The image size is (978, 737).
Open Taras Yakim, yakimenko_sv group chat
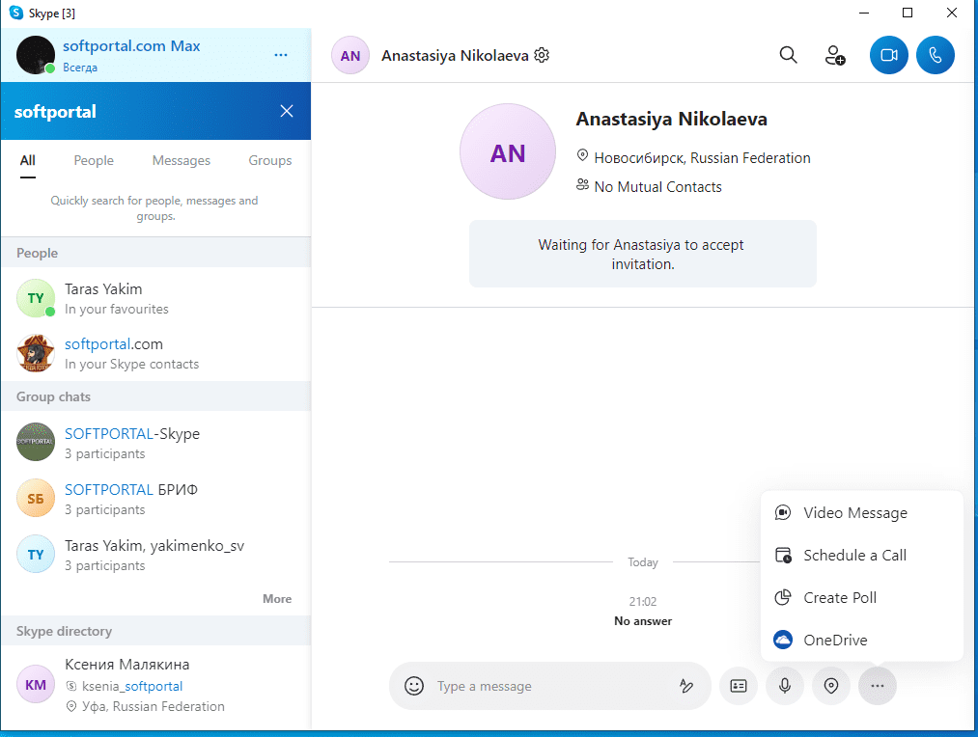(x=156, y=555)
